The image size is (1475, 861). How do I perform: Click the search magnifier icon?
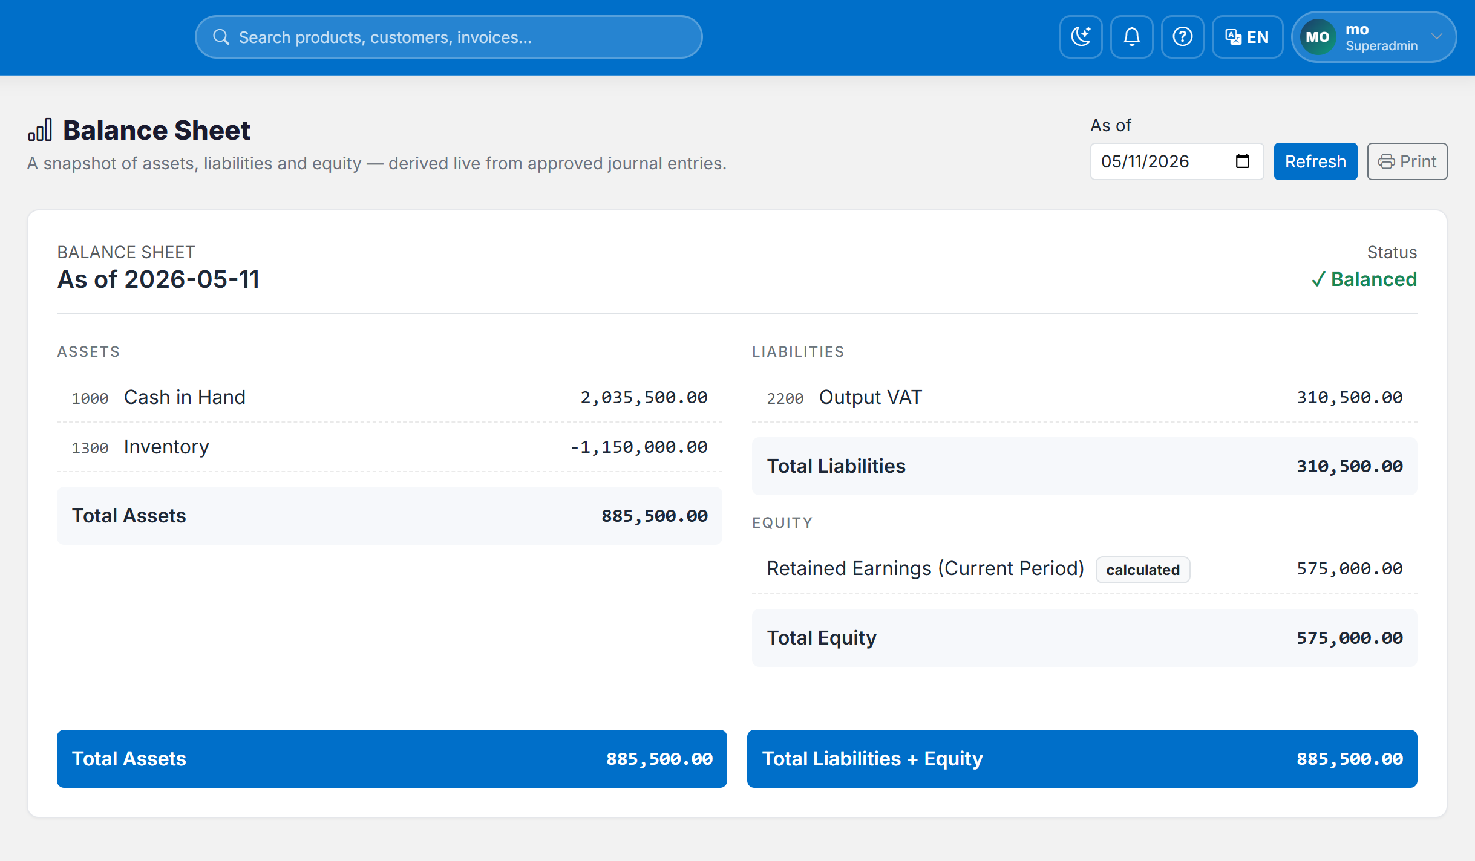(x=221, y=37)
